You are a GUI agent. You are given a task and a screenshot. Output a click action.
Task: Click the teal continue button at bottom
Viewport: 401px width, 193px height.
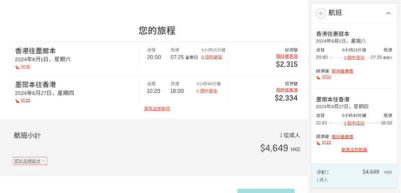266,191
